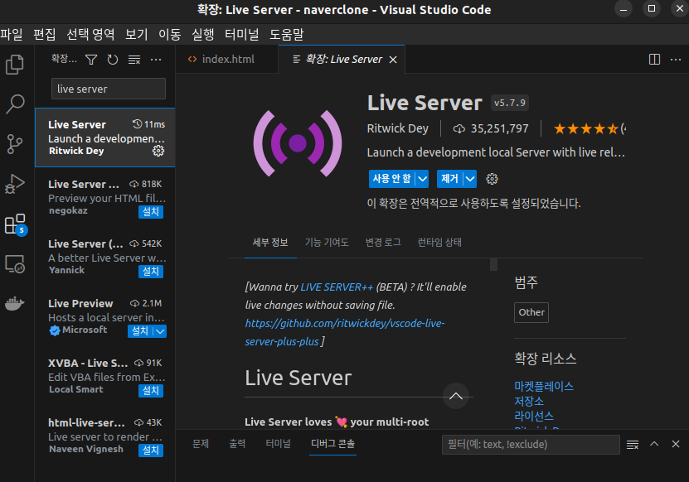Open the 이동 menu
Image resolution: width=689 pixels, height=482 pixels.
[170, 34]
